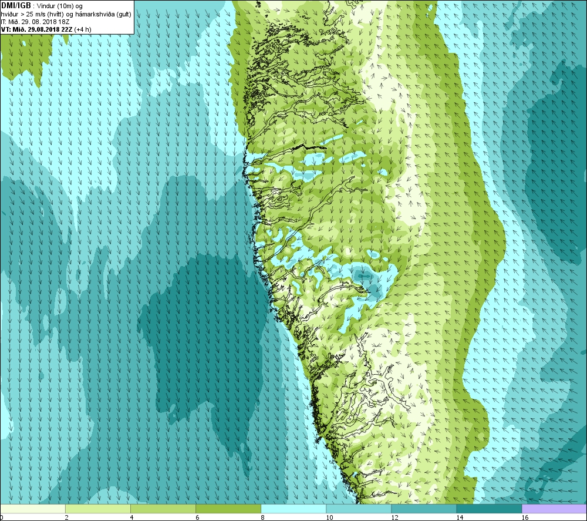Click the light green 2–4 m/s legend swatch

pos(97,509)
